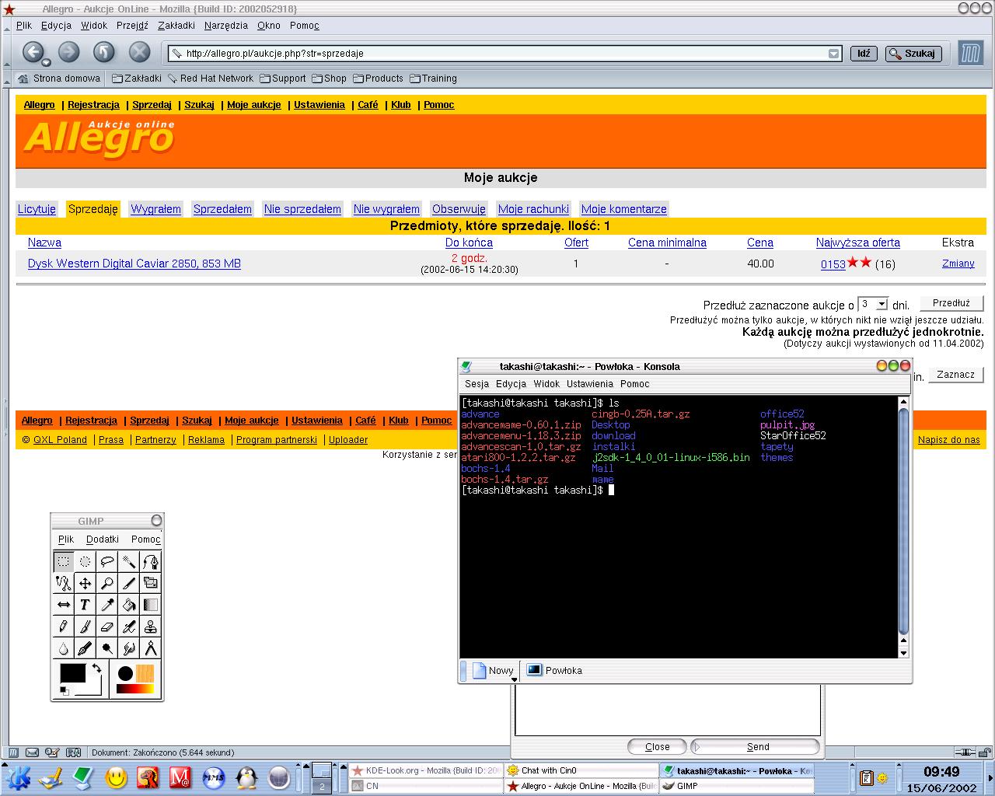Select GIMP pencil tool
Viewport: 995px width, 796px height.
click(64, 627)
